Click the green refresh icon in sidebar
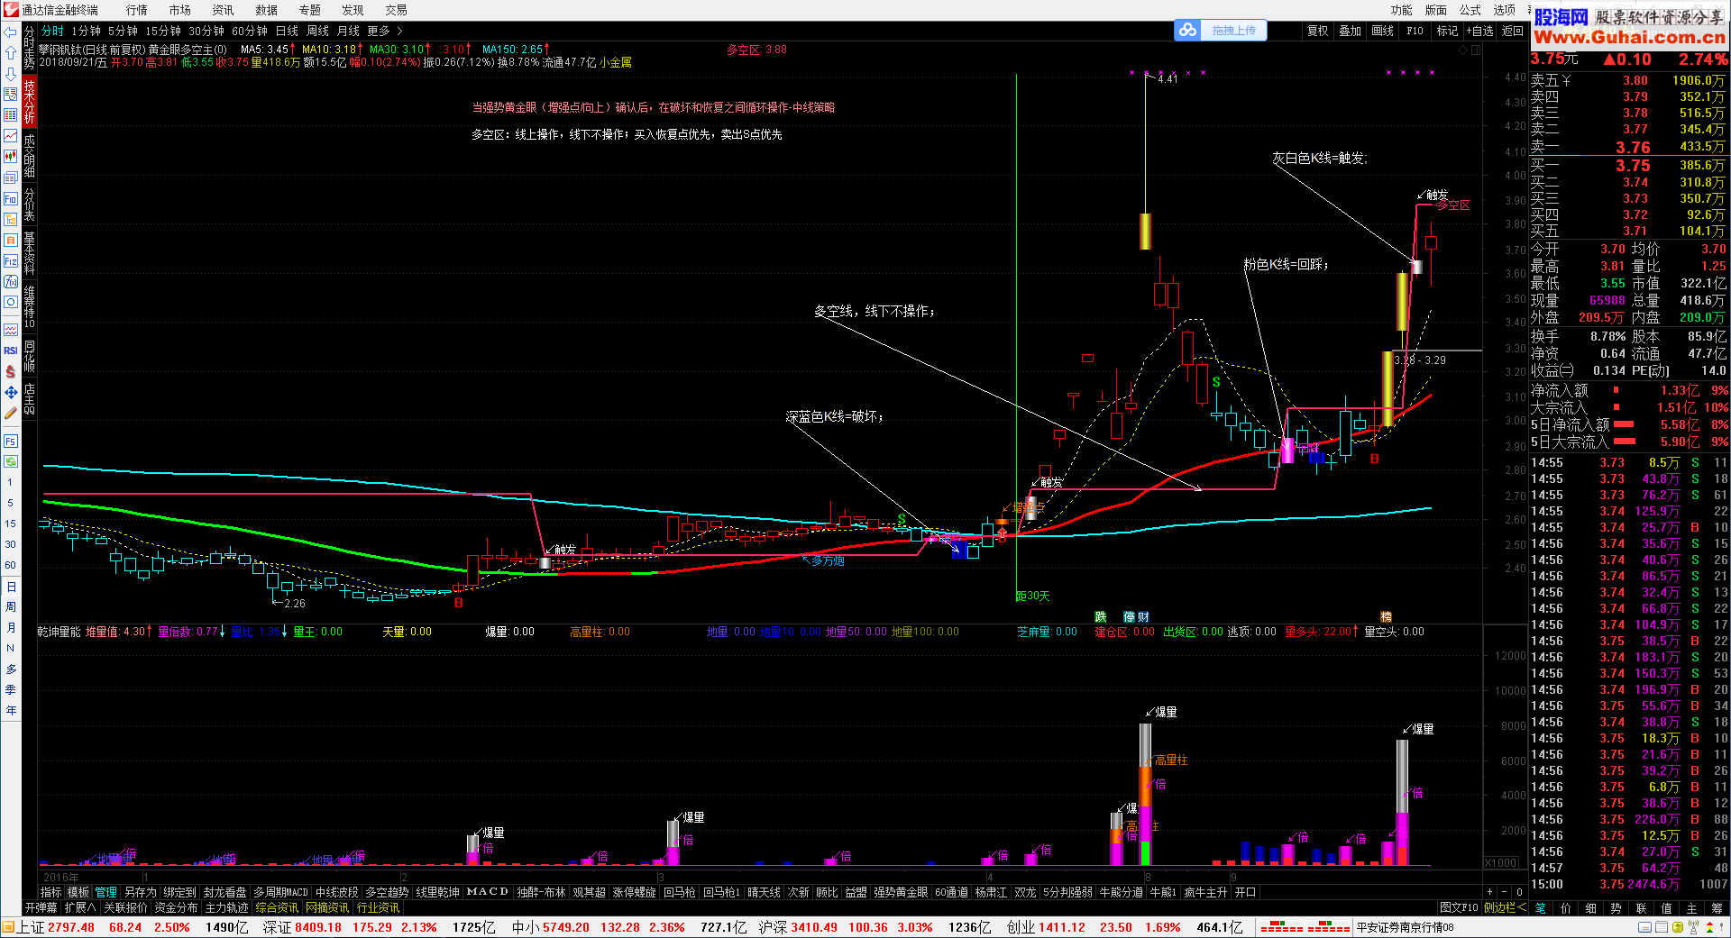1731x938 pixels. point(11,461)
